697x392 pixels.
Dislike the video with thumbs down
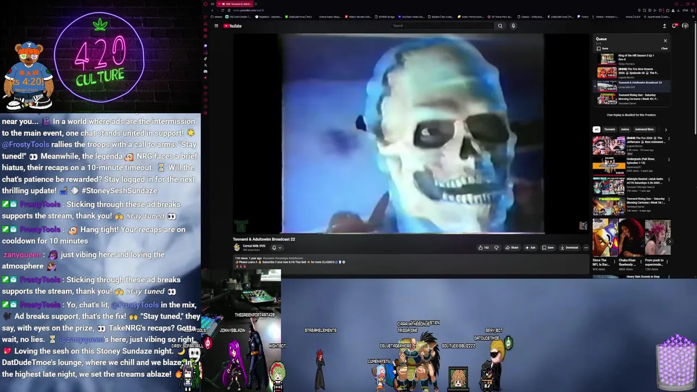(496, 248)
